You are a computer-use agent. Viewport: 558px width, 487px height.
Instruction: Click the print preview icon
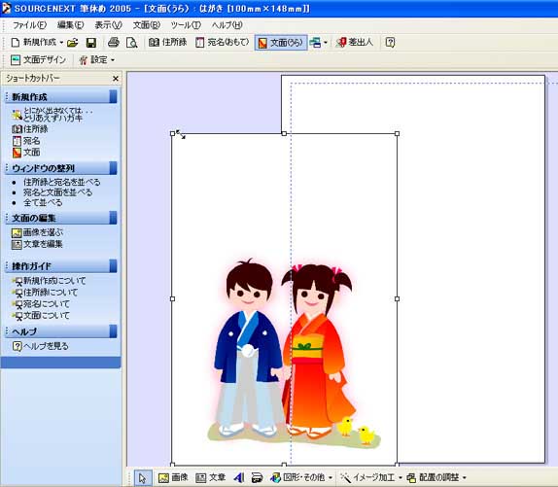[131, 43]
